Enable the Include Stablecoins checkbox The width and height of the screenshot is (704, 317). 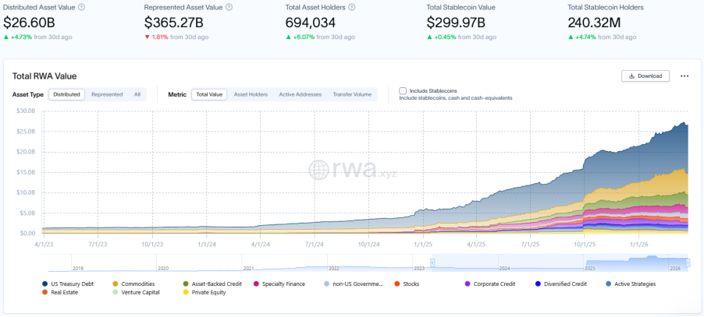403,91
